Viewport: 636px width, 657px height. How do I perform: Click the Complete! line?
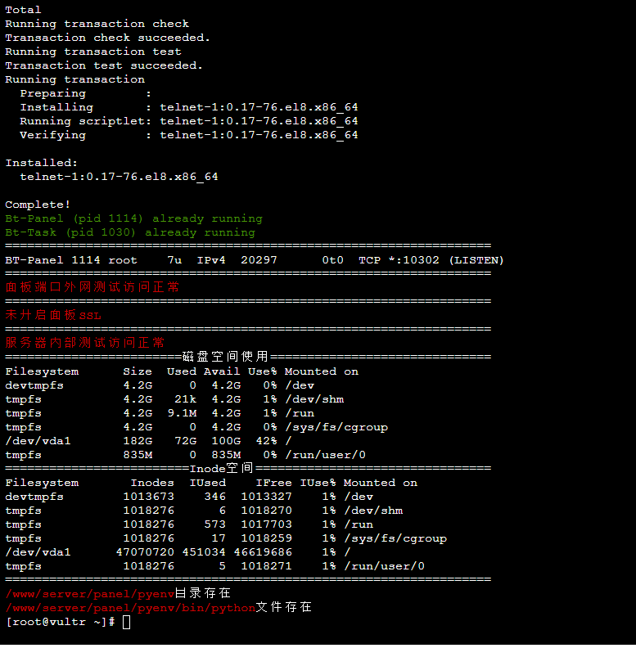coord(38,205)
